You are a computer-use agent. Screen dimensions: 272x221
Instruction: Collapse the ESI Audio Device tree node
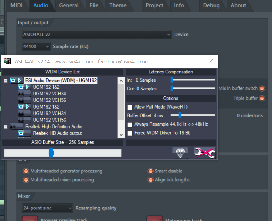pos(6,81)
